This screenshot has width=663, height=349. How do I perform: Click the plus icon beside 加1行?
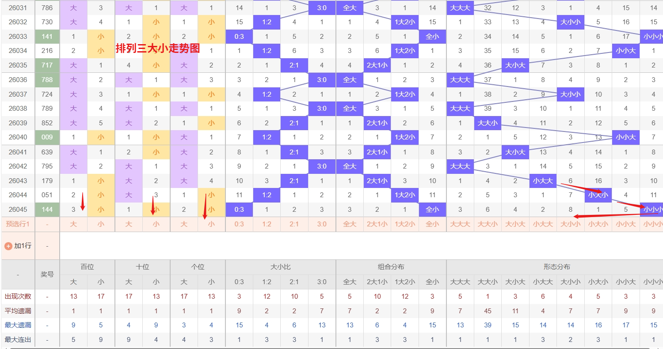8,246
